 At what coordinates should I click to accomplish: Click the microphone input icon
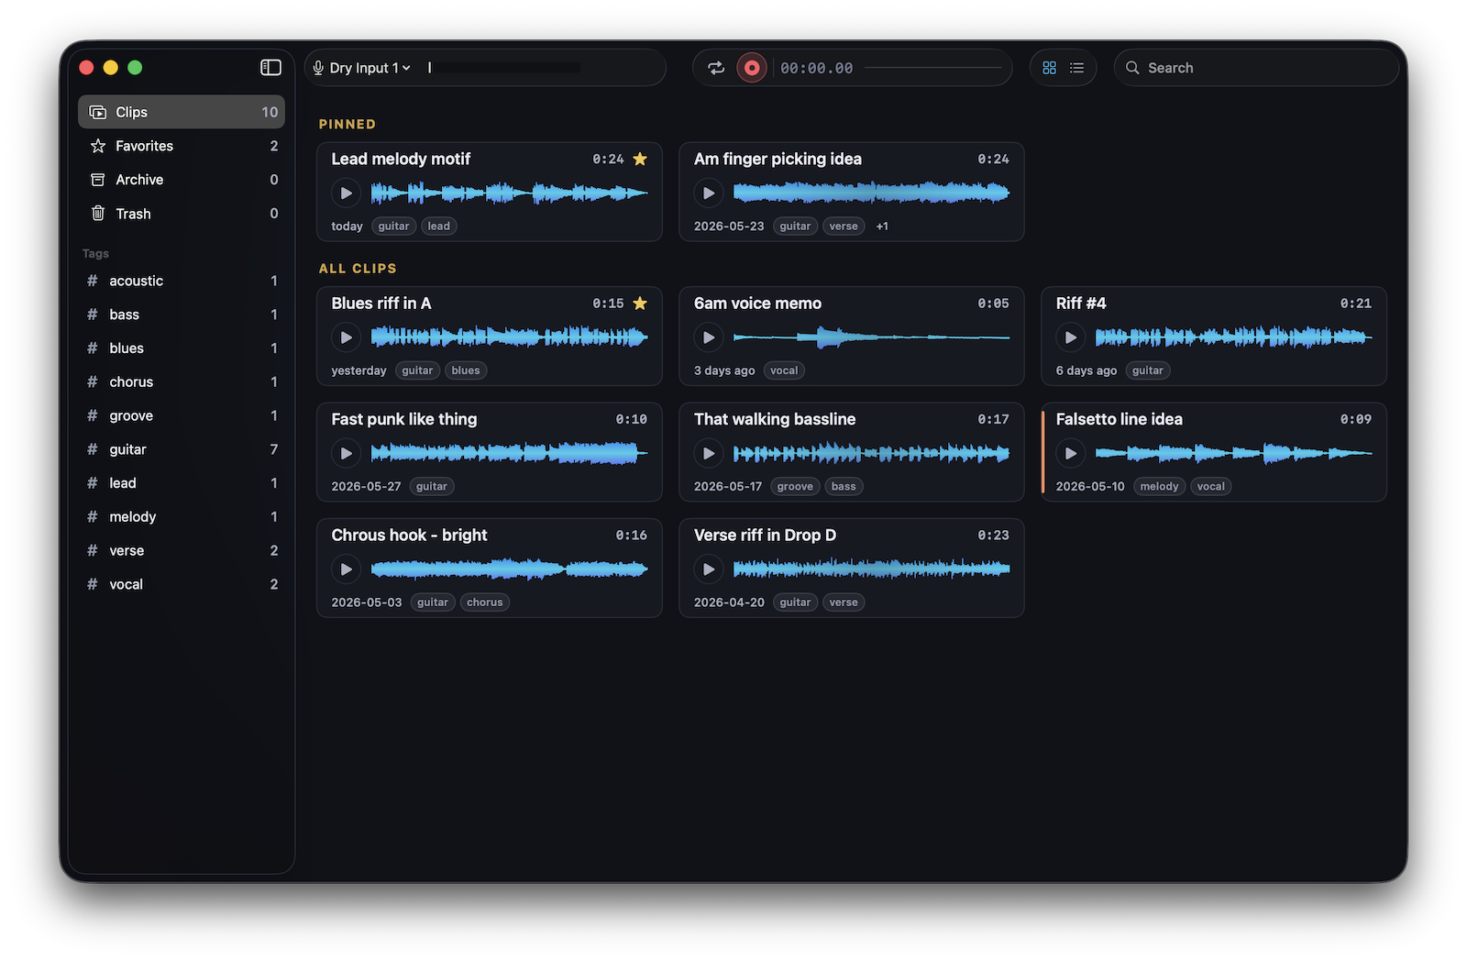[x=318, y=68]
